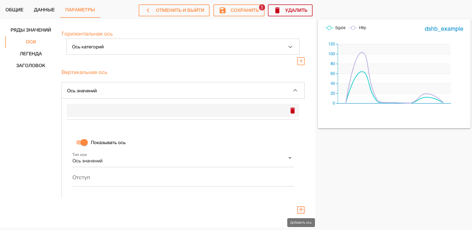472x230 pixels.
Task: Go to the Заголовок settings section
Action: (x=31, y=65)
